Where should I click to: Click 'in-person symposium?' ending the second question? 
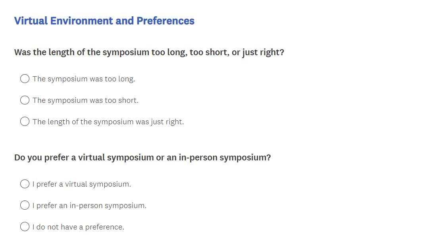225,158
